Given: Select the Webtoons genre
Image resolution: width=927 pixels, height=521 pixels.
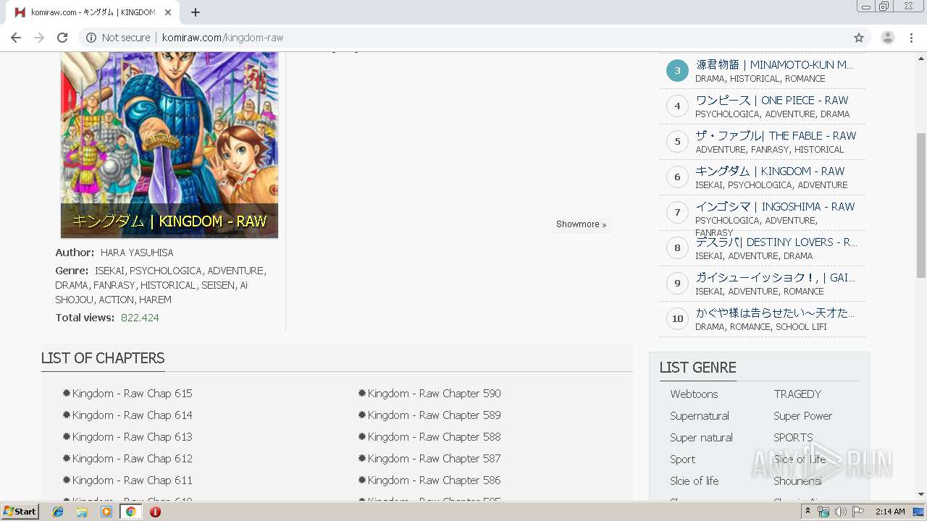Looking at the screenshot, I should pyautogui.click(x=694, y=394).
